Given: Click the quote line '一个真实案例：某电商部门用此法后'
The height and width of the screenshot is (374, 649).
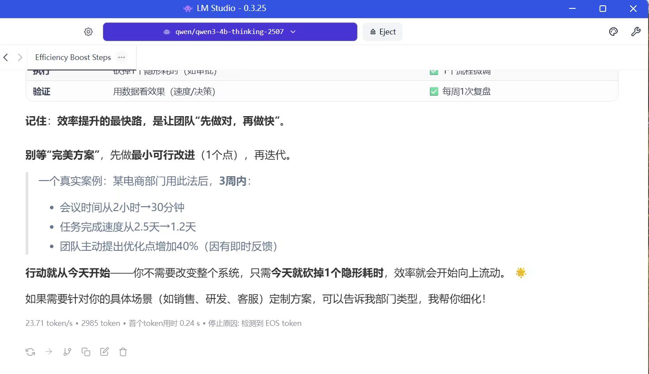Looking at the screenshot, I should [144, 181].
